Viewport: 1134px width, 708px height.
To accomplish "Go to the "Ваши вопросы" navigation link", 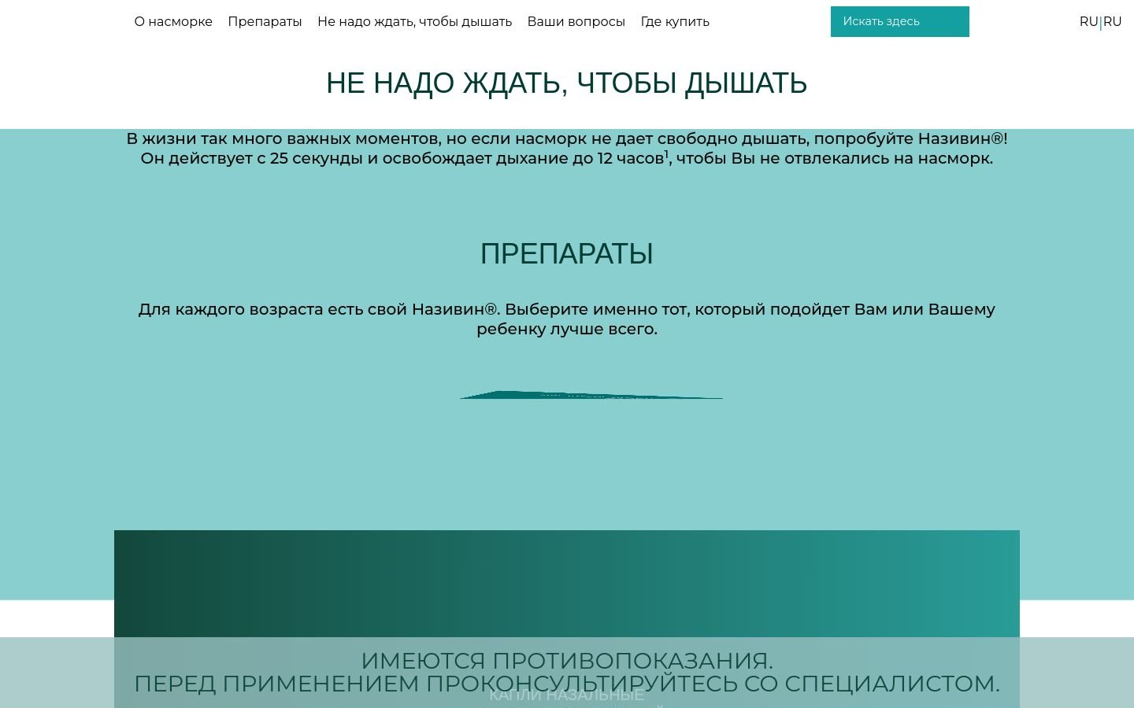I will 576,22.
